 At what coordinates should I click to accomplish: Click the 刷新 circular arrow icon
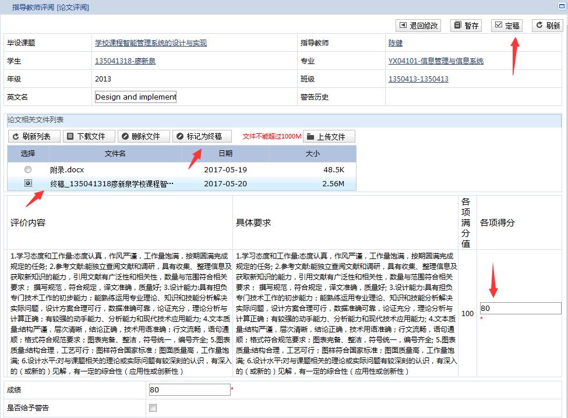pyautogui.click(x=539, y=25)
